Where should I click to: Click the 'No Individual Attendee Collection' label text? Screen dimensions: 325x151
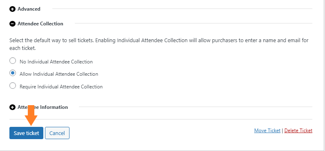[56, 62]
